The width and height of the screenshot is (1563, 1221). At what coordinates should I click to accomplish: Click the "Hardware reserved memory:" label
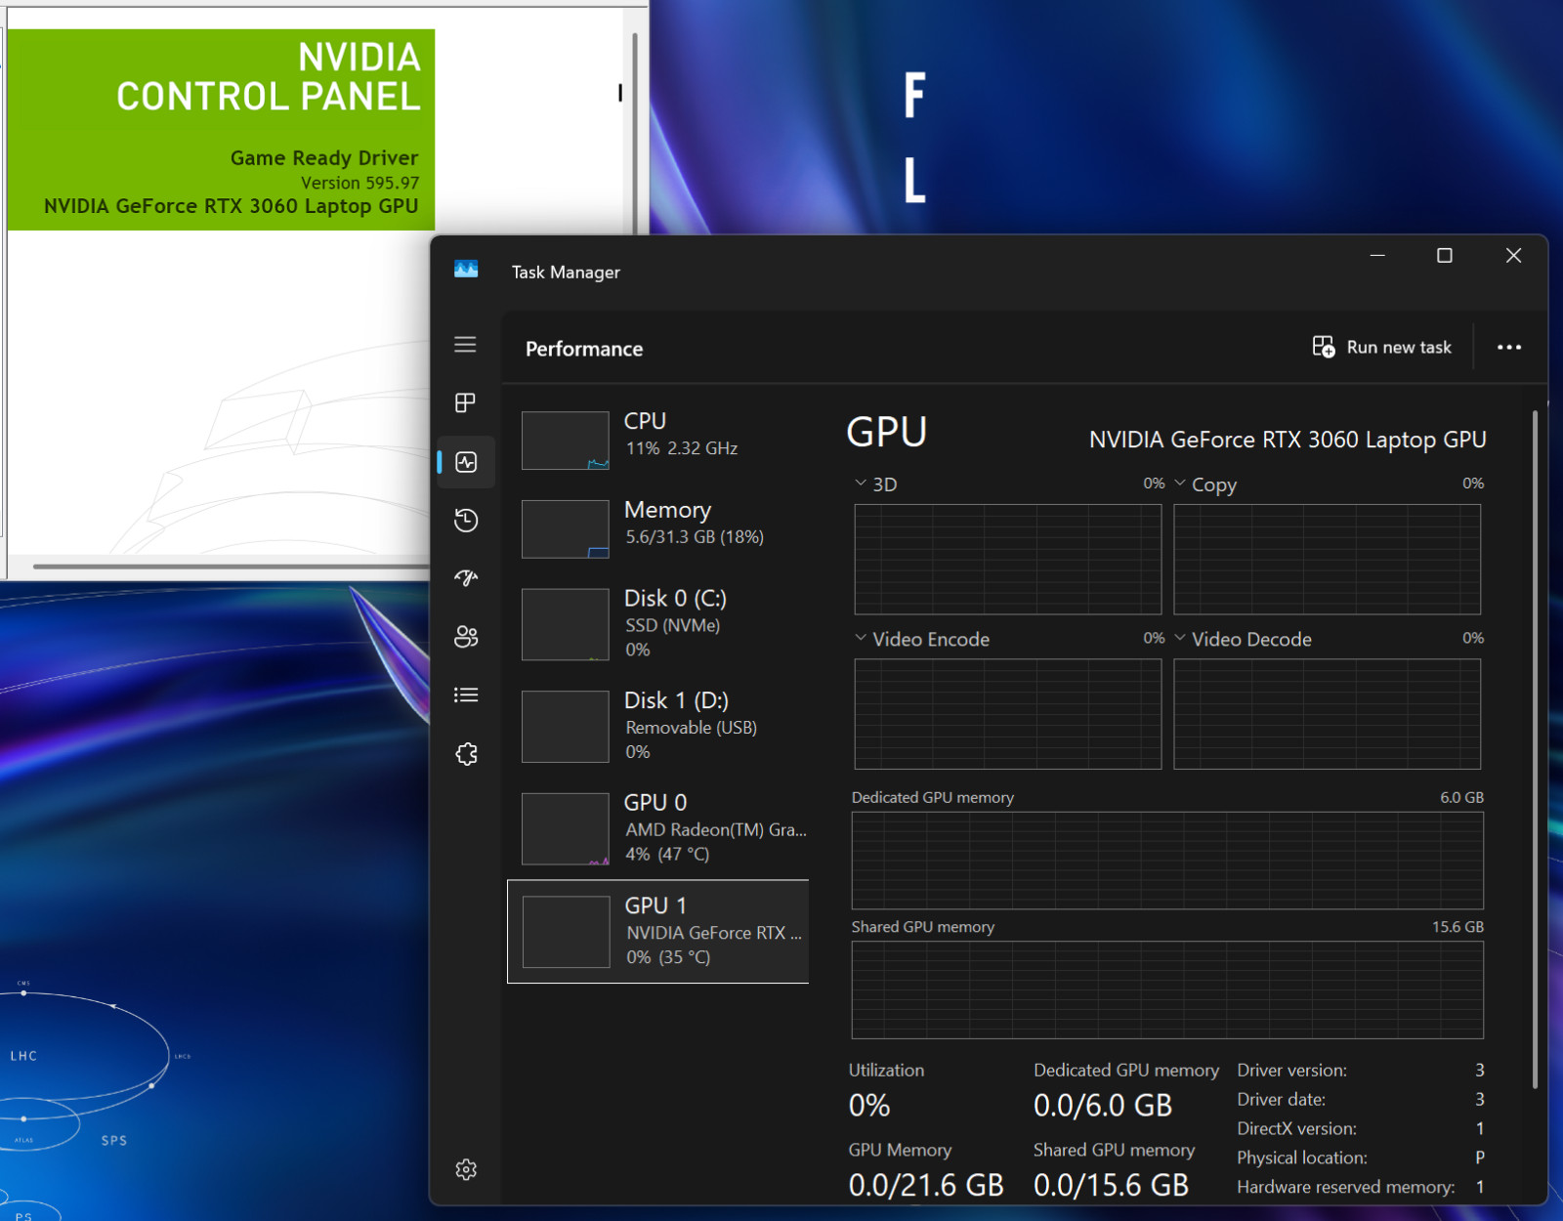coord(1345,1187)
